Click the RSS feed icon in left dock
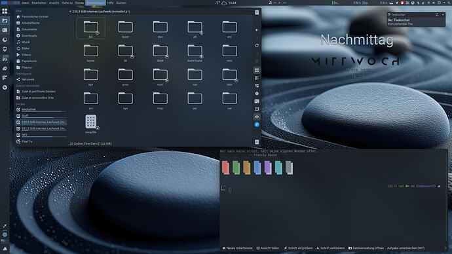The image size is (452, 254). (5, 59)
